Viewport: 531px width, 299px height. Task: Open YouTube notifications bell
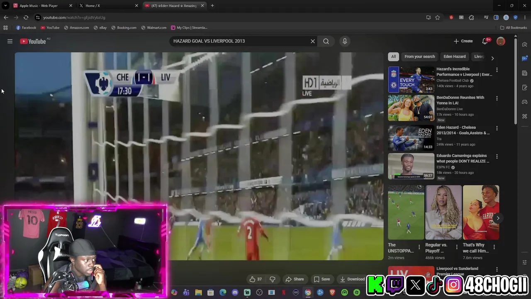pyautogui.click(x=485, y=41)
